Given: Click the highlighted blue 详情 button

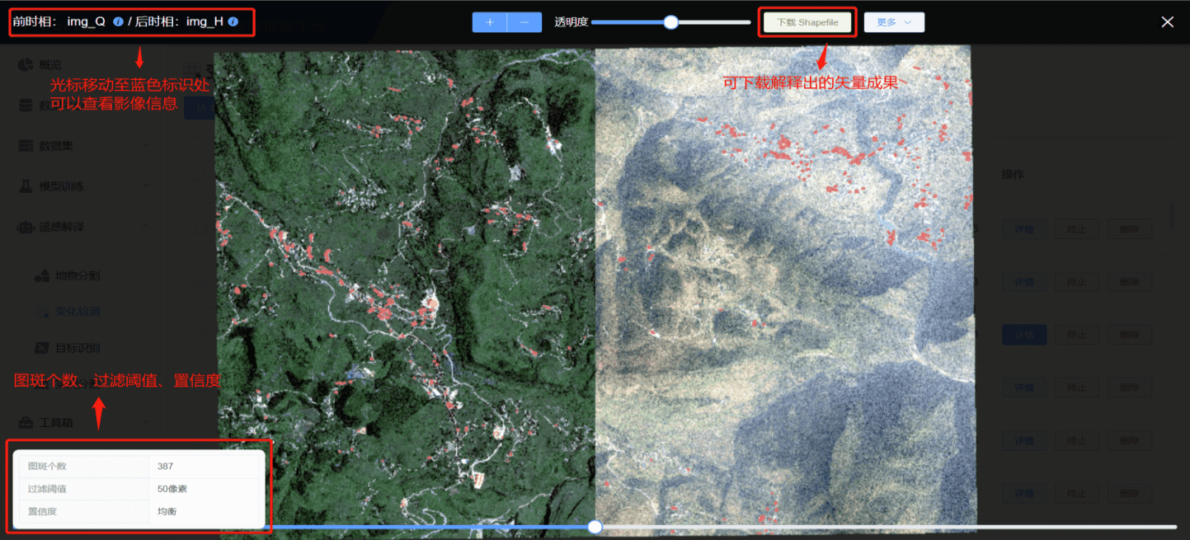Looking at the screenshot, I should click(x=1024, y=335).
